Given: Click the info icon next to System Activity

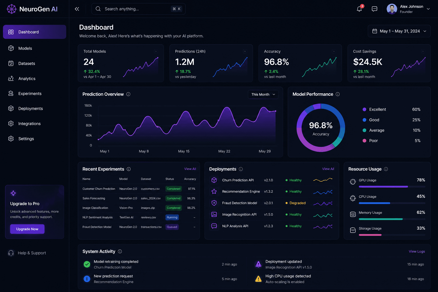Looking at the screenshot, I should click(x=120, y=252).
